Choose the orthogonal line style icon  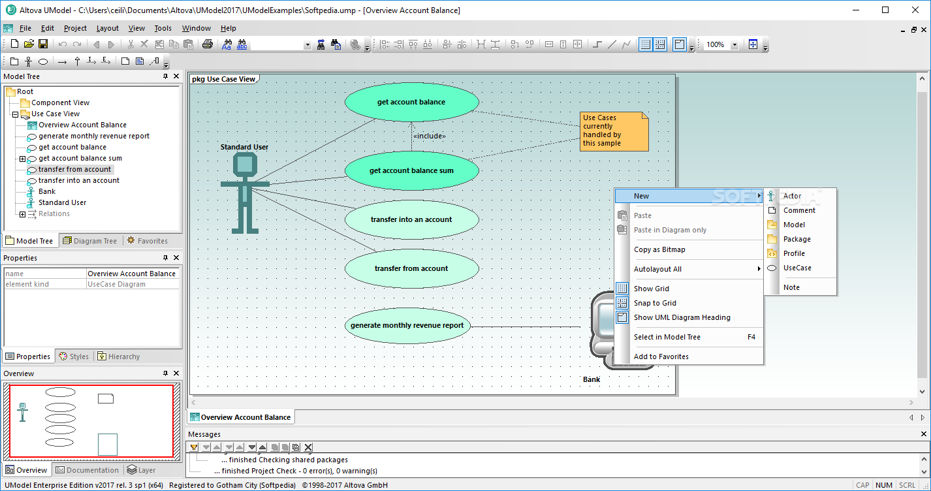point(597,44)
